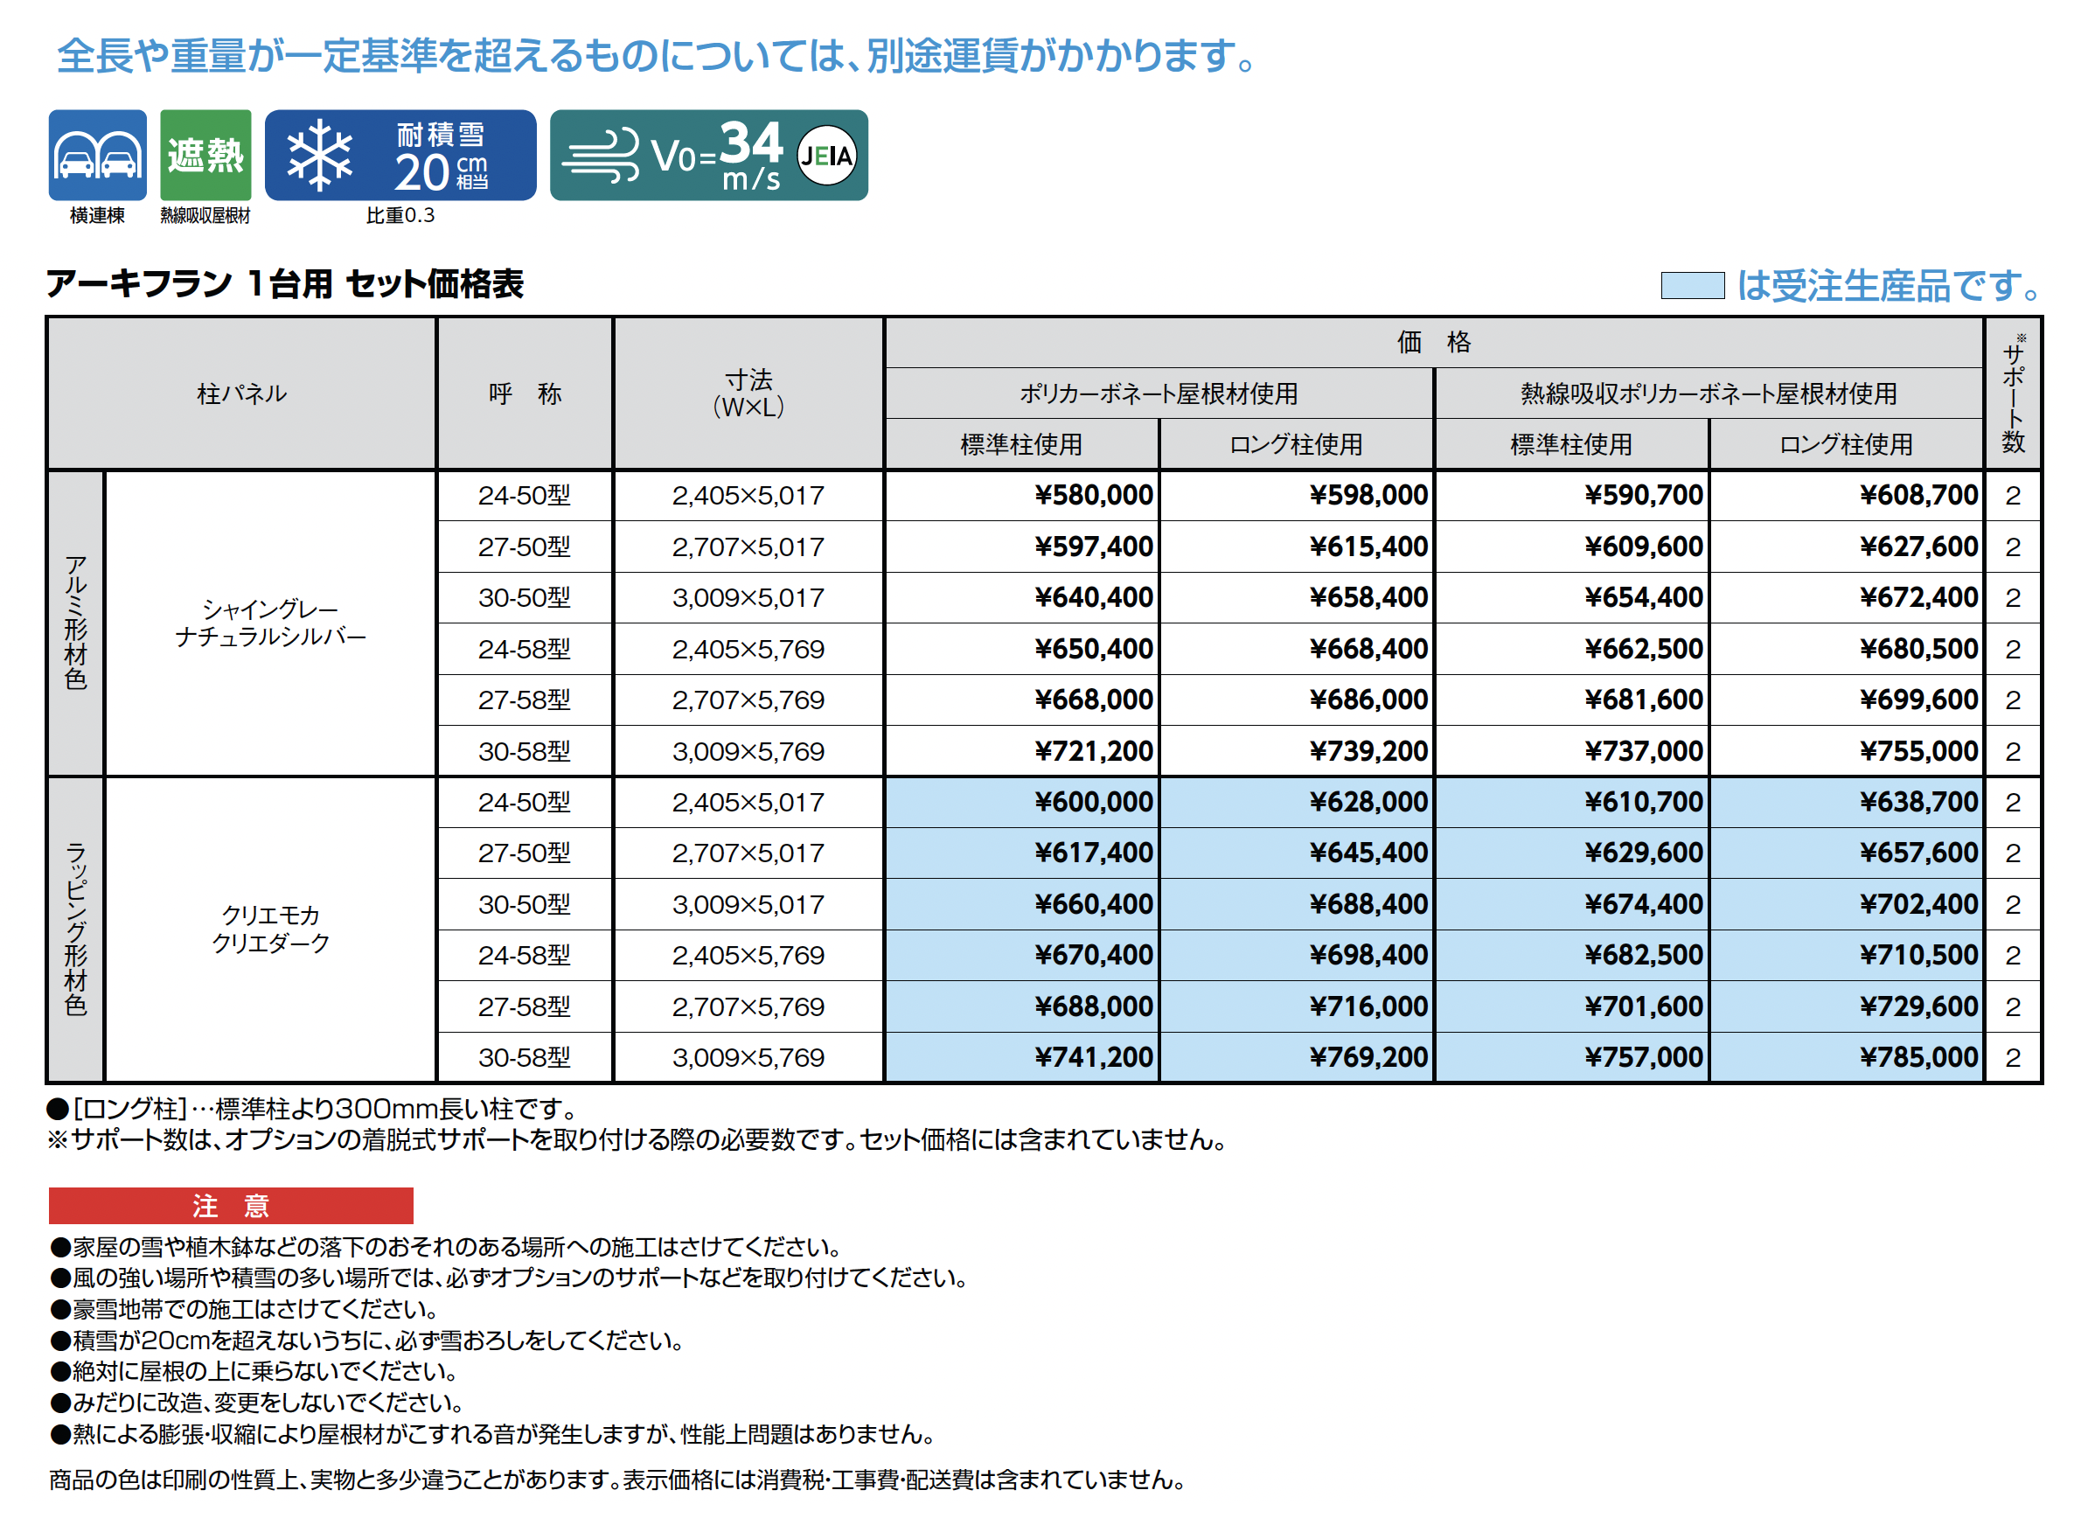Select the 熱線吸収ポリカーボネート屋根材使用 column header
2088x1525 pixels.
pyautogui.click(x=1708, y=394)
